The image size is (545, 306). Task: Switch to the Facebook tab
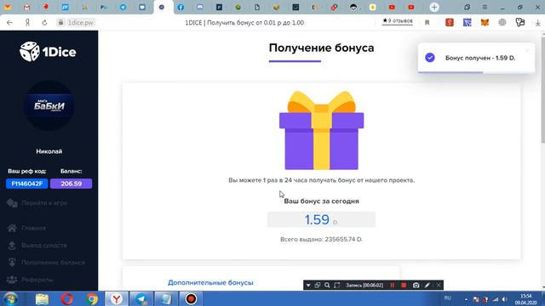click(181, 8)
